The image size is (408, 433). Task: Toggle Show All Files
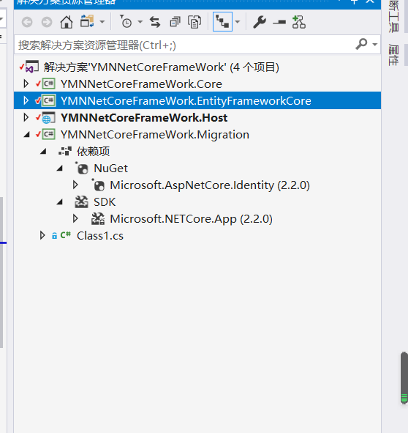coord(194,22)
